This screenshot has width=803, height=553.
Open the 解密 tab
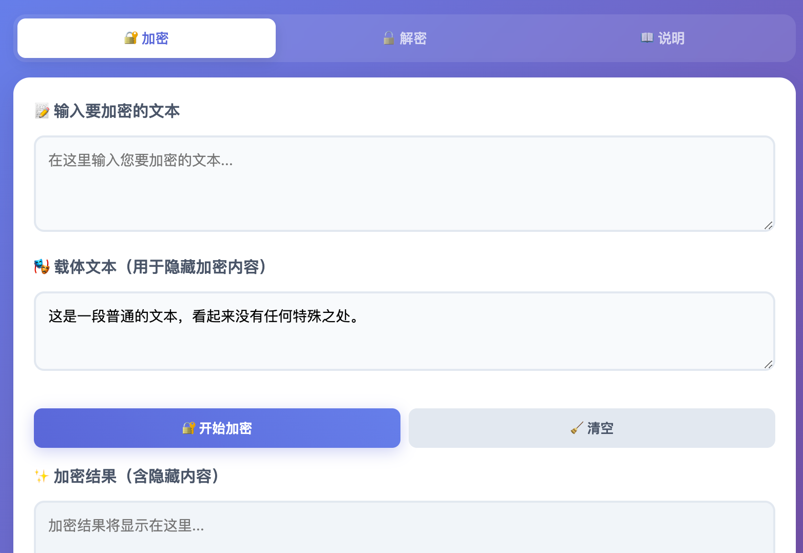tap(405, 38)
